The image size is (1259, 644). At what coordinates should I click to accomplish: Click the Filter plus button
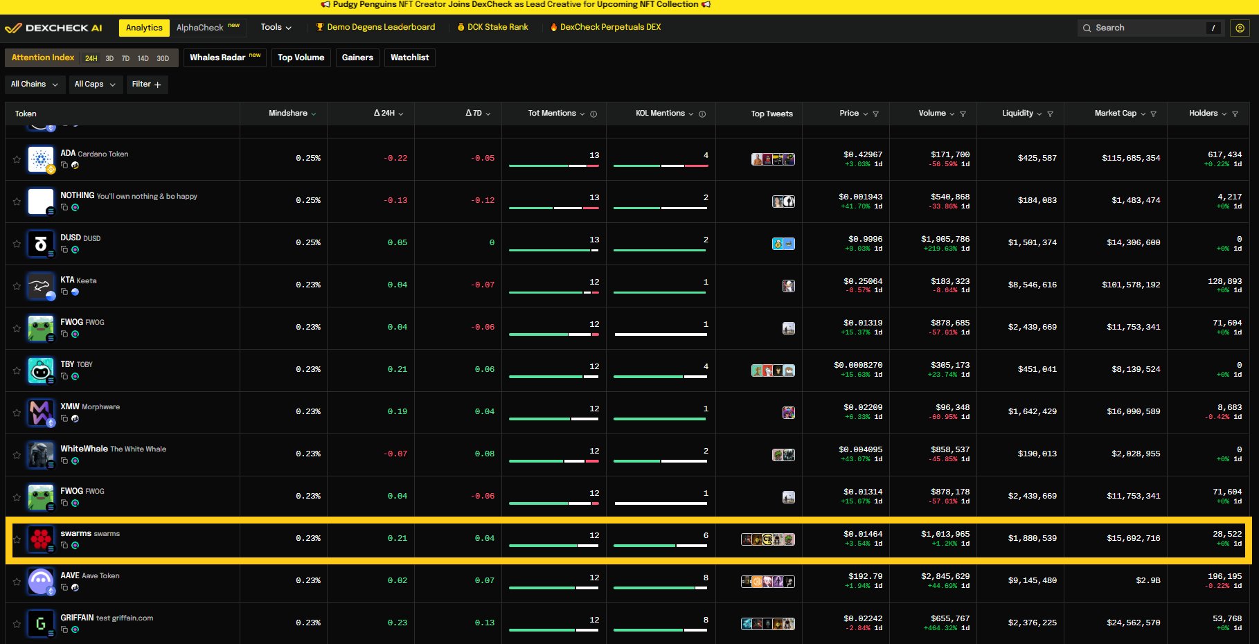click(147, 84)
